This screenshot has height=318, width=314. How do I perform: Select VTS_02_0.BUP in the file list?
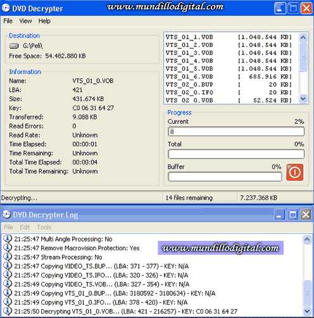click(x=229, y=85)
